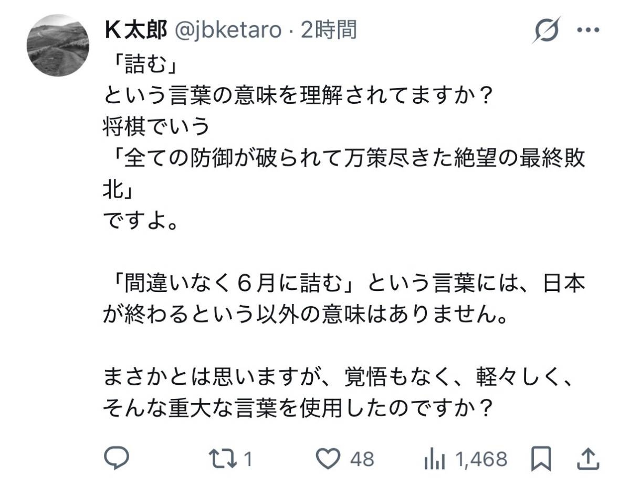Click the 1,468 view count
The width and height of the screenshot is (630, 487).
click(482, 460)
